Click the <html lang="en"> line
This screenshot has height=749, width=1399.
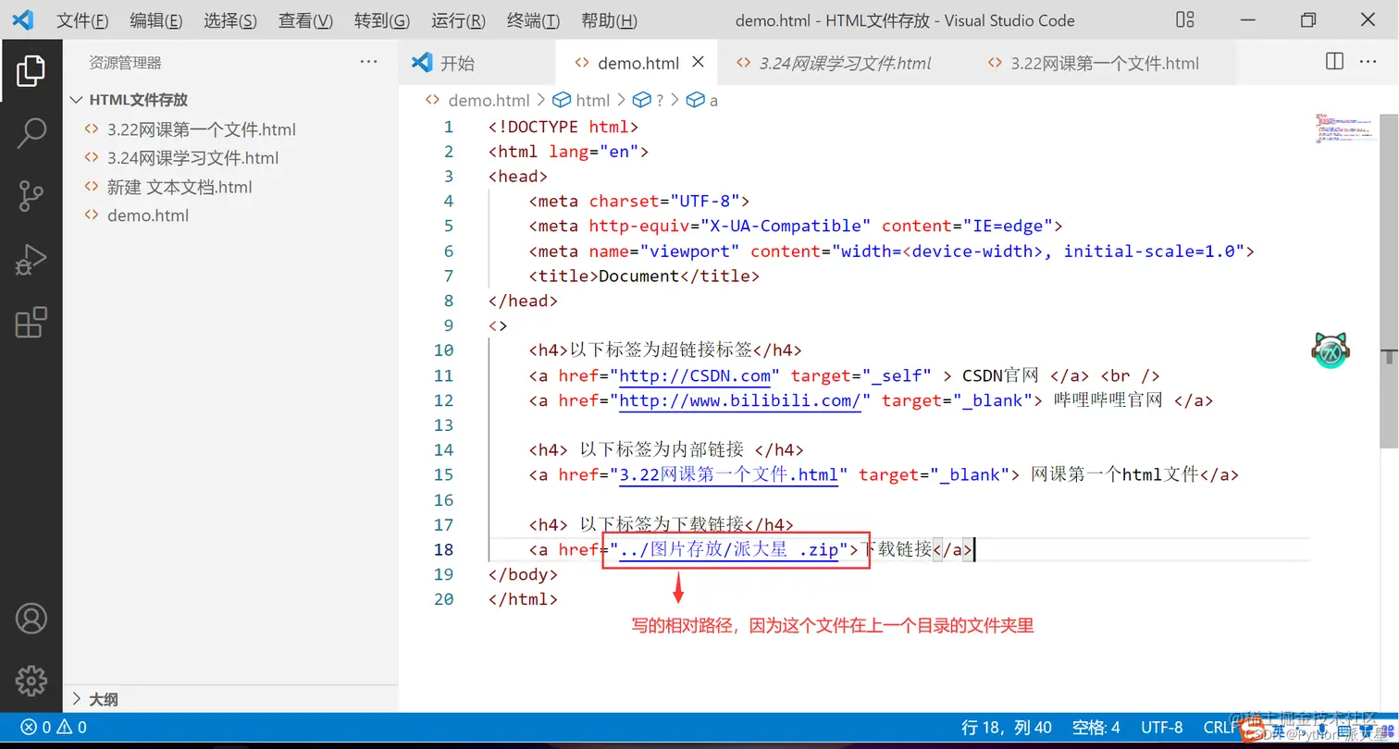click(569, 152)
